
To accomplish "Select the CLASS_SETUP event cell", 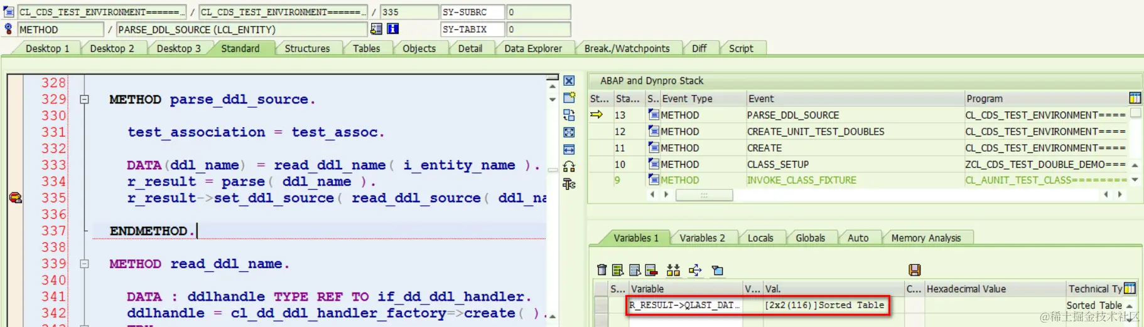I will point(855,164).
